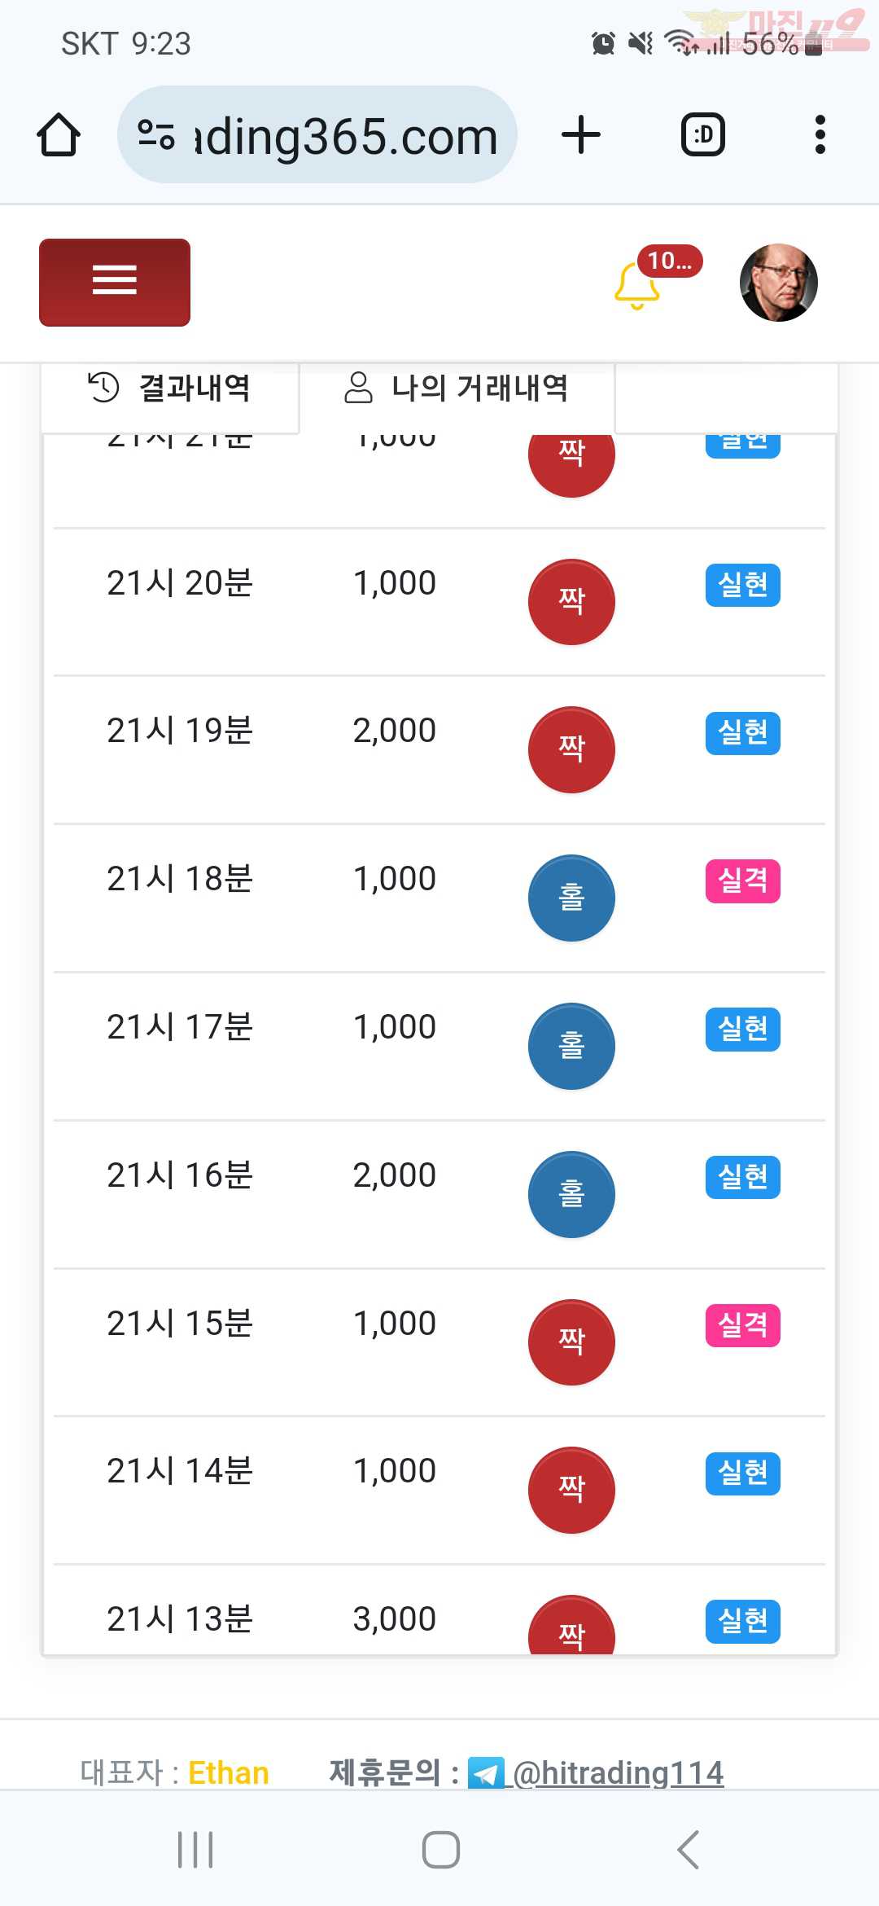Click the pink 실격 badge for 21시 18분
This screenshot has height=1906, width=879.
coord(743,881)
